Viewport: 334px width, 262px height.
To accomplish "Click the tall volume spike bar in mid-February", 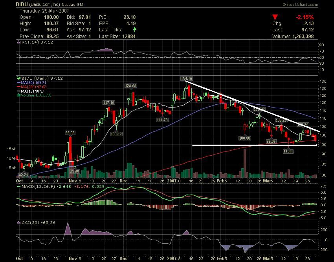I will (245, 164).
